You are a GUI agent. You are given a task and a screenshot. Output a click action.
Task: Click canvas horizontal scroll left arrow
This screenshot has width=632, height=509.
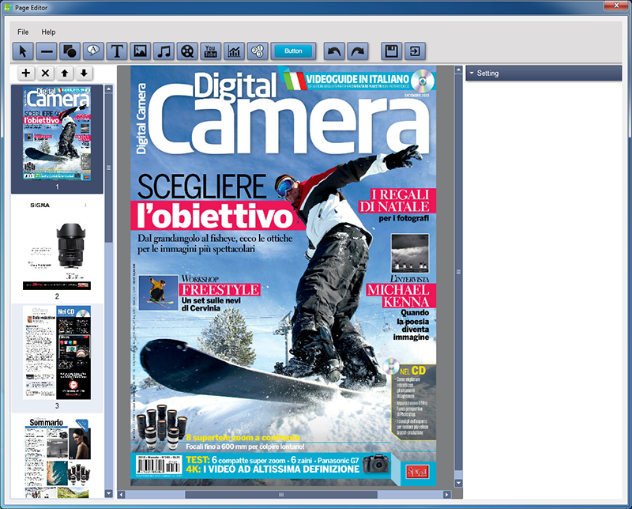[x=122, y=495]
